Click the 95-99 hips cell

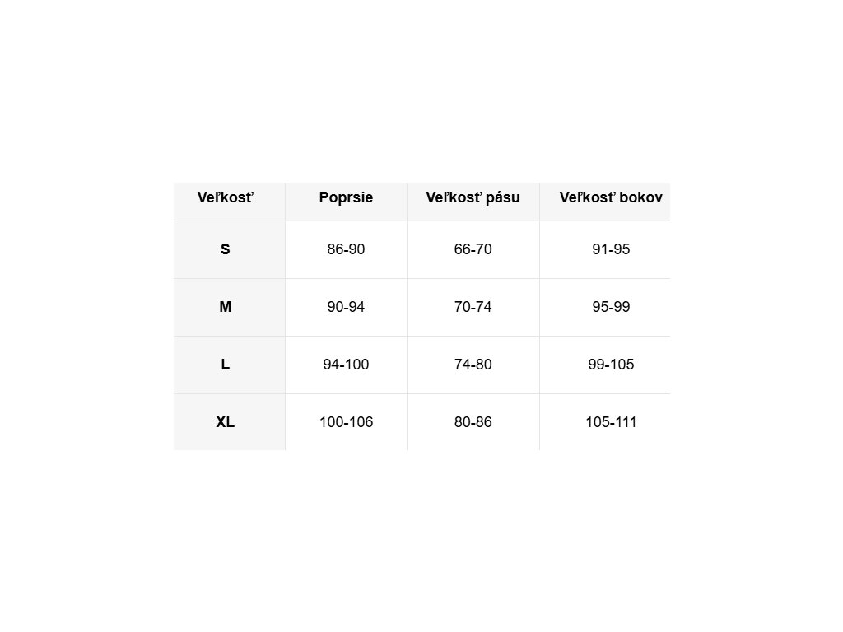point(611,307)
